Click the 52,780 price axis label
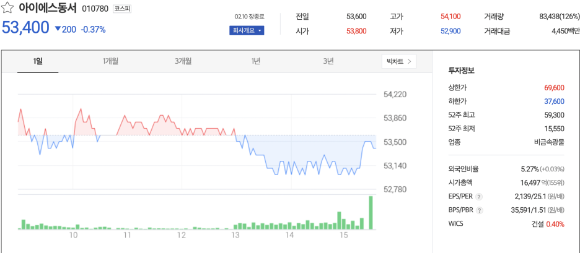The height and width of the screenshot is (253, 580). tap(395, 189)
